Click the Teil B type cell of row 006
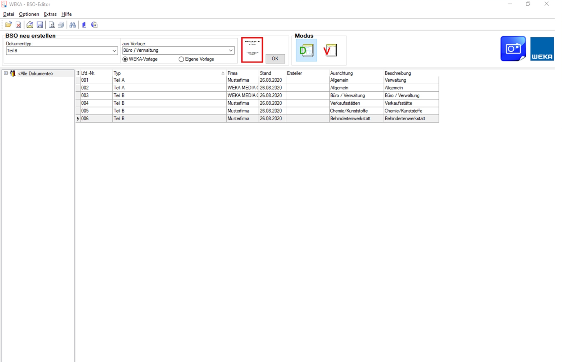The width and height of the screenshot is (562, 362). point(169,119)
